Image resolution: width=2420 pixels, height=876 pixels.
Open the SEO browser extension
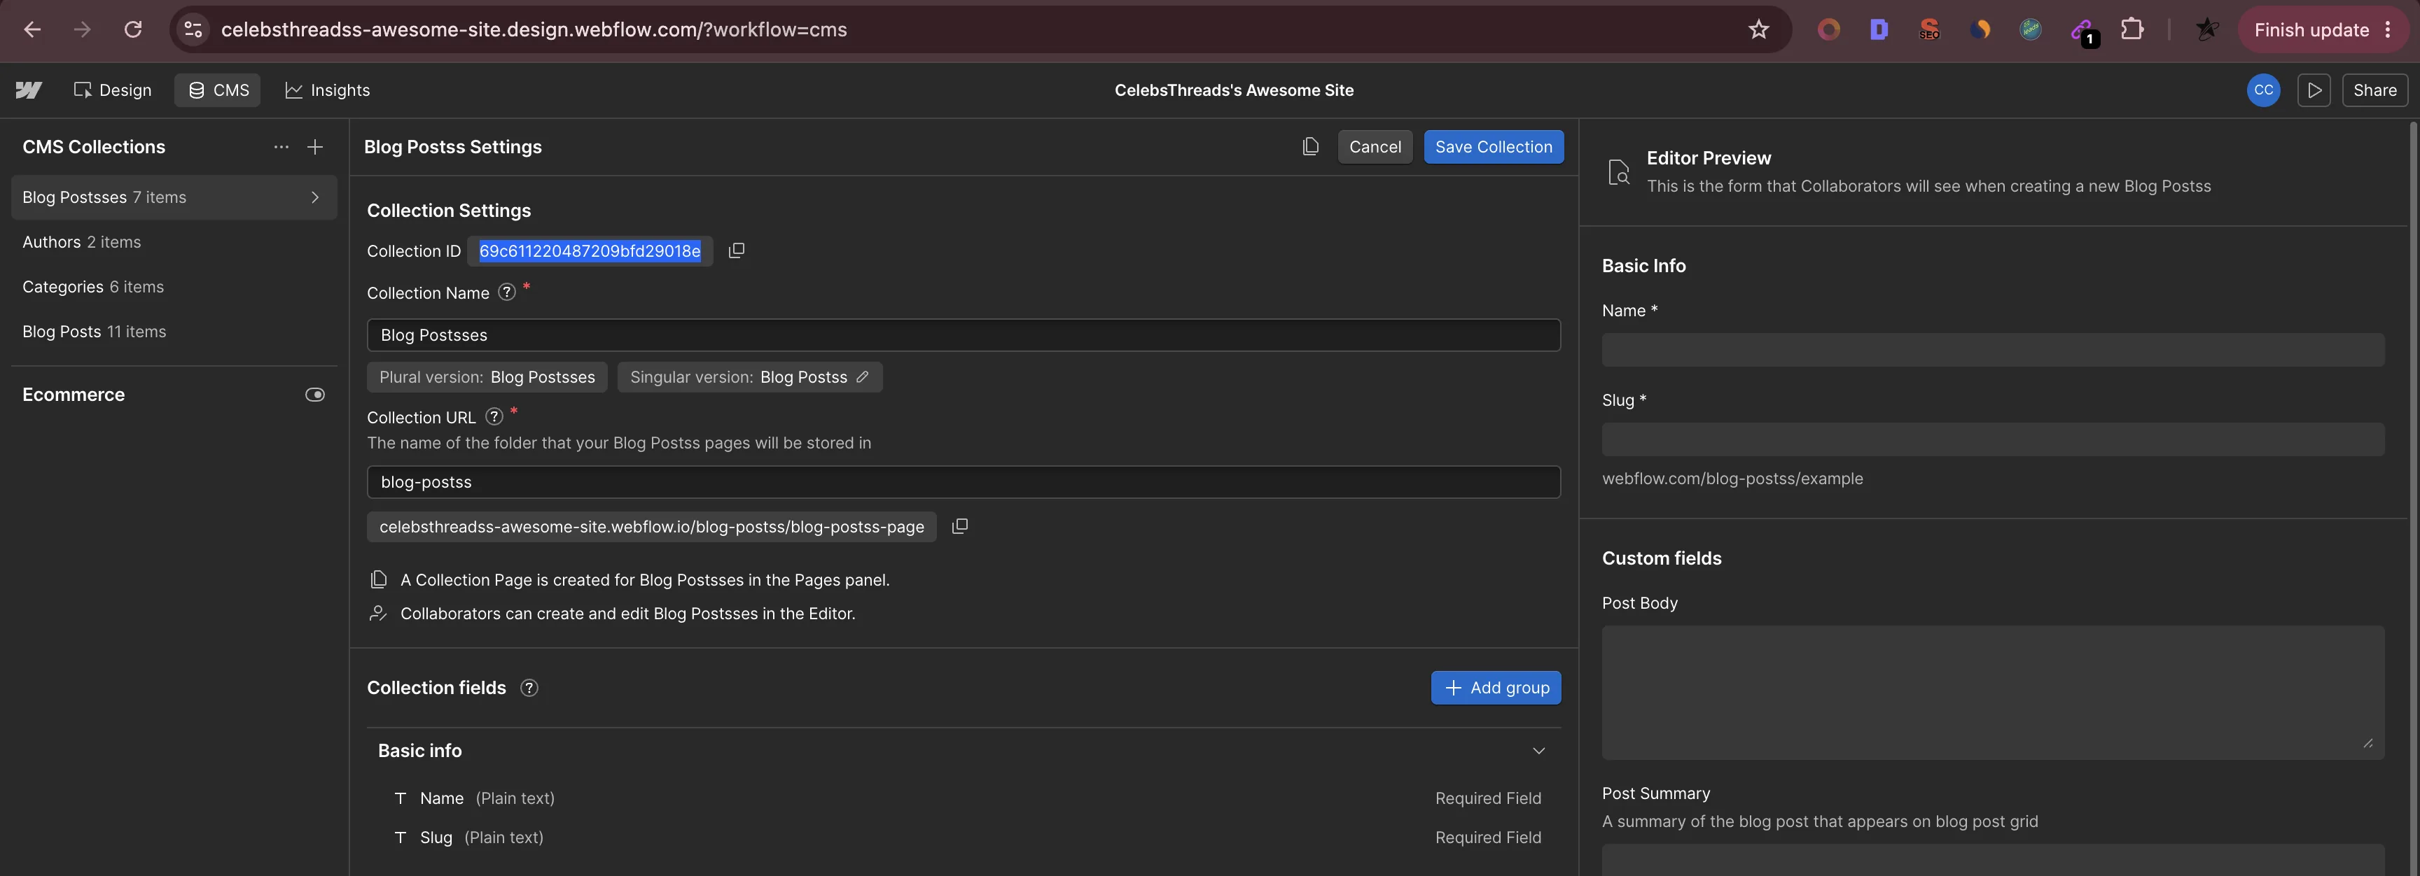tap(1930, 29)
